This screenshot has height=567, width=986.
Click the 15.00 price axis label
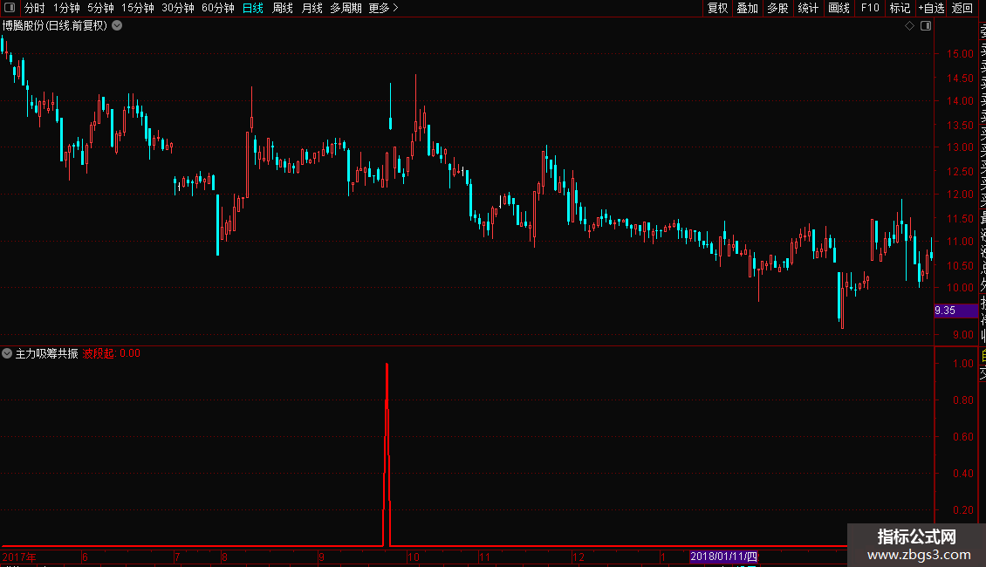[960, 54]
